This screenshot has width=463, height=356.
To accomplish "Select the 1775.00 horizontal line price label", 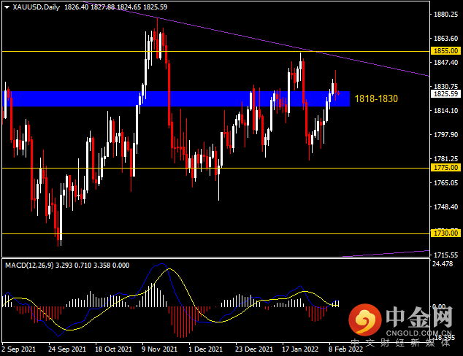I will 446,168.
